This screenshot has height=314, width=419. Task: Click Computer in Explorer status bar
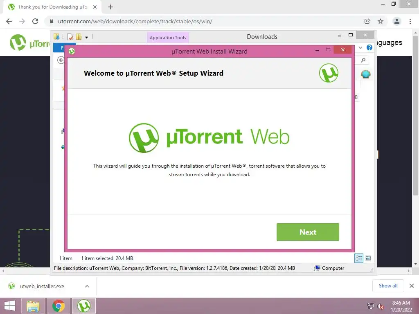coord(329,268)
